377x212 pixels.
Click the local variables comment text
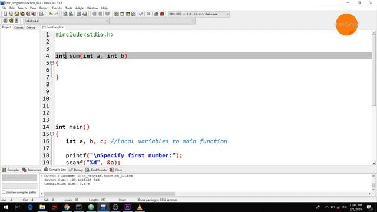pyautogui.click(x=168, y=141)
